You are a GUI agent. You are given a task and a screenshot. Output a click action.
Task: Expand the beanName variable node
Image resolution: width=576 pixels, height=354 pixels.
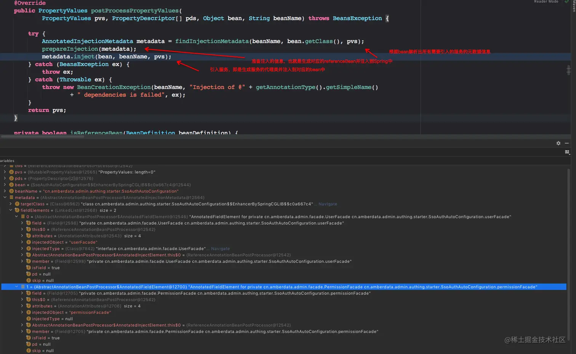(5, 191)
